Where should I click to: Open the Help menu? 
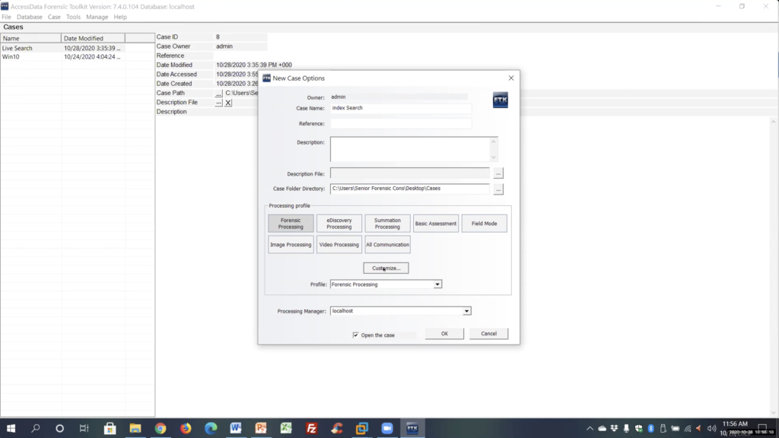120,17
